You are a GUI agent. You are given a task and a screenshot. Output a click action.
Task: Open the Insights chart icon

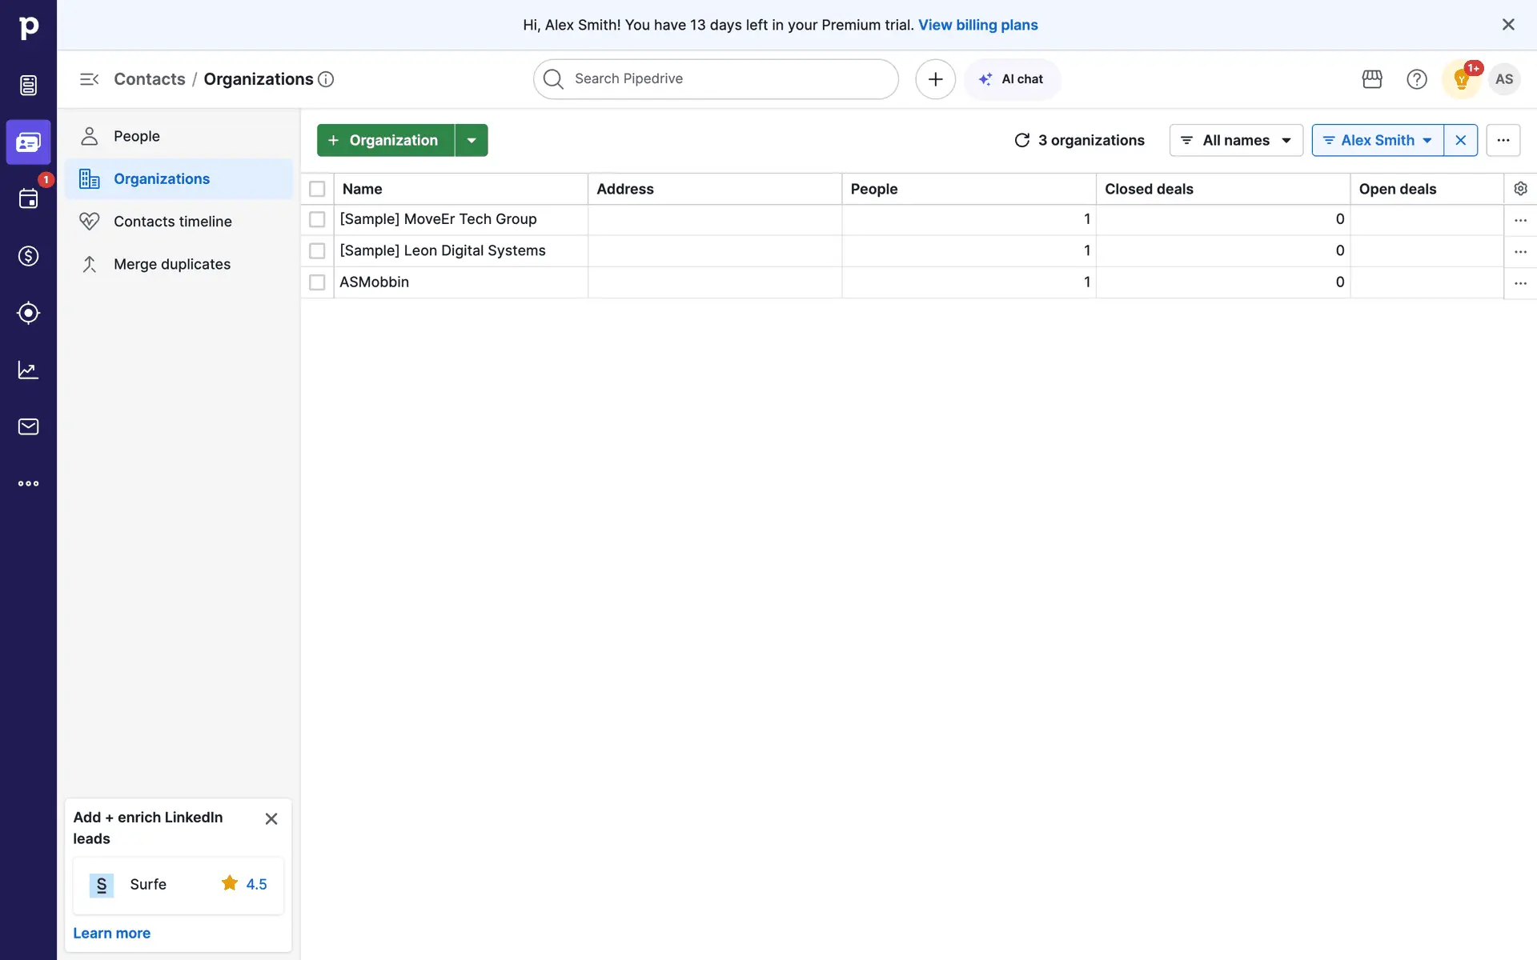(28, 370)
